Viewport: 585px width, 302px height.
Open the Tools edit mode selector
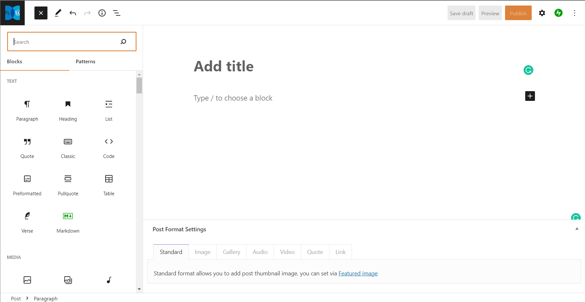click(58, 13)
